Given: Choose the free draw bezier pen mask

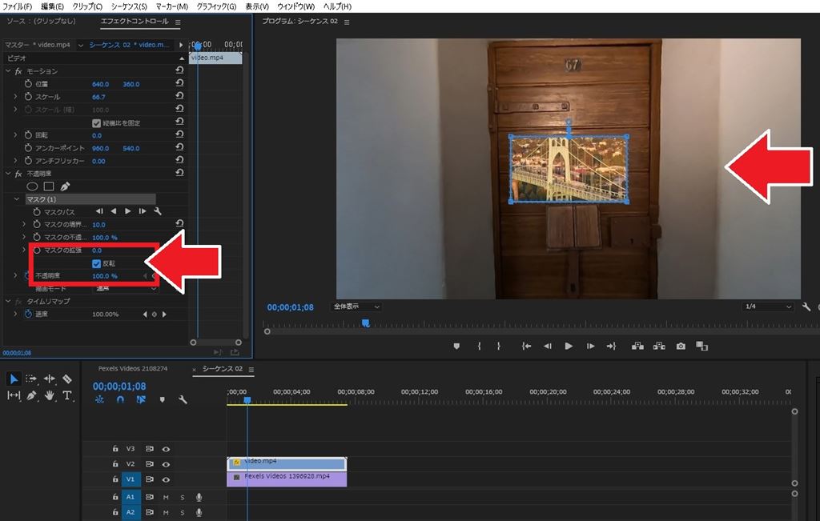Looking at the screenshot, I should [65, 186].
